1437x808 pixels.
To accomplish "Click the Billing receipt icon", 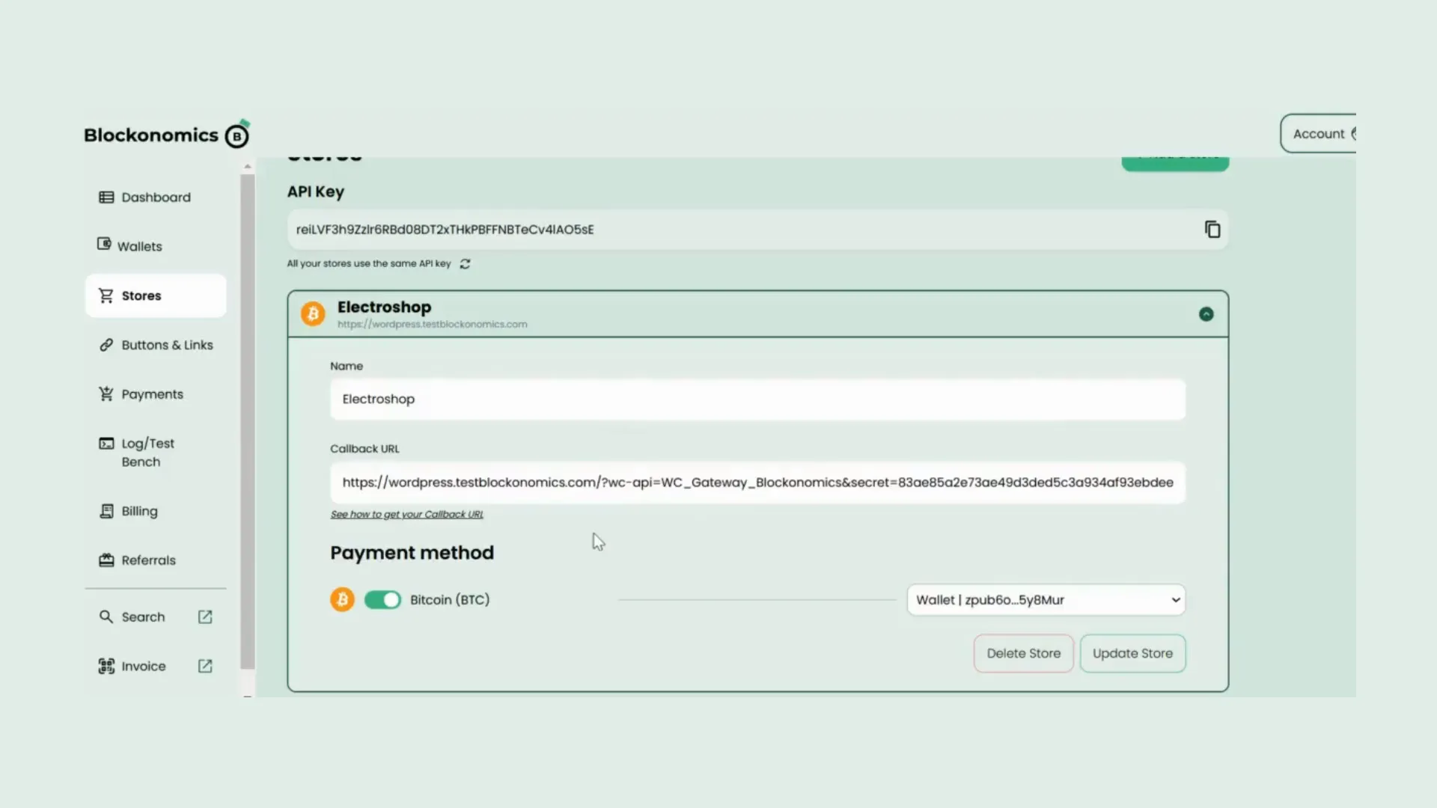I will 106,511.
